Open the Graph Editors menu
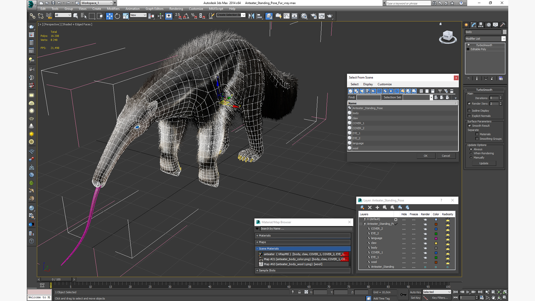This screenshot has height=301, width=535. (154, 9)
